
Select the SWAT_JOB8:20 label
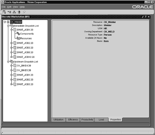[25, 52]
